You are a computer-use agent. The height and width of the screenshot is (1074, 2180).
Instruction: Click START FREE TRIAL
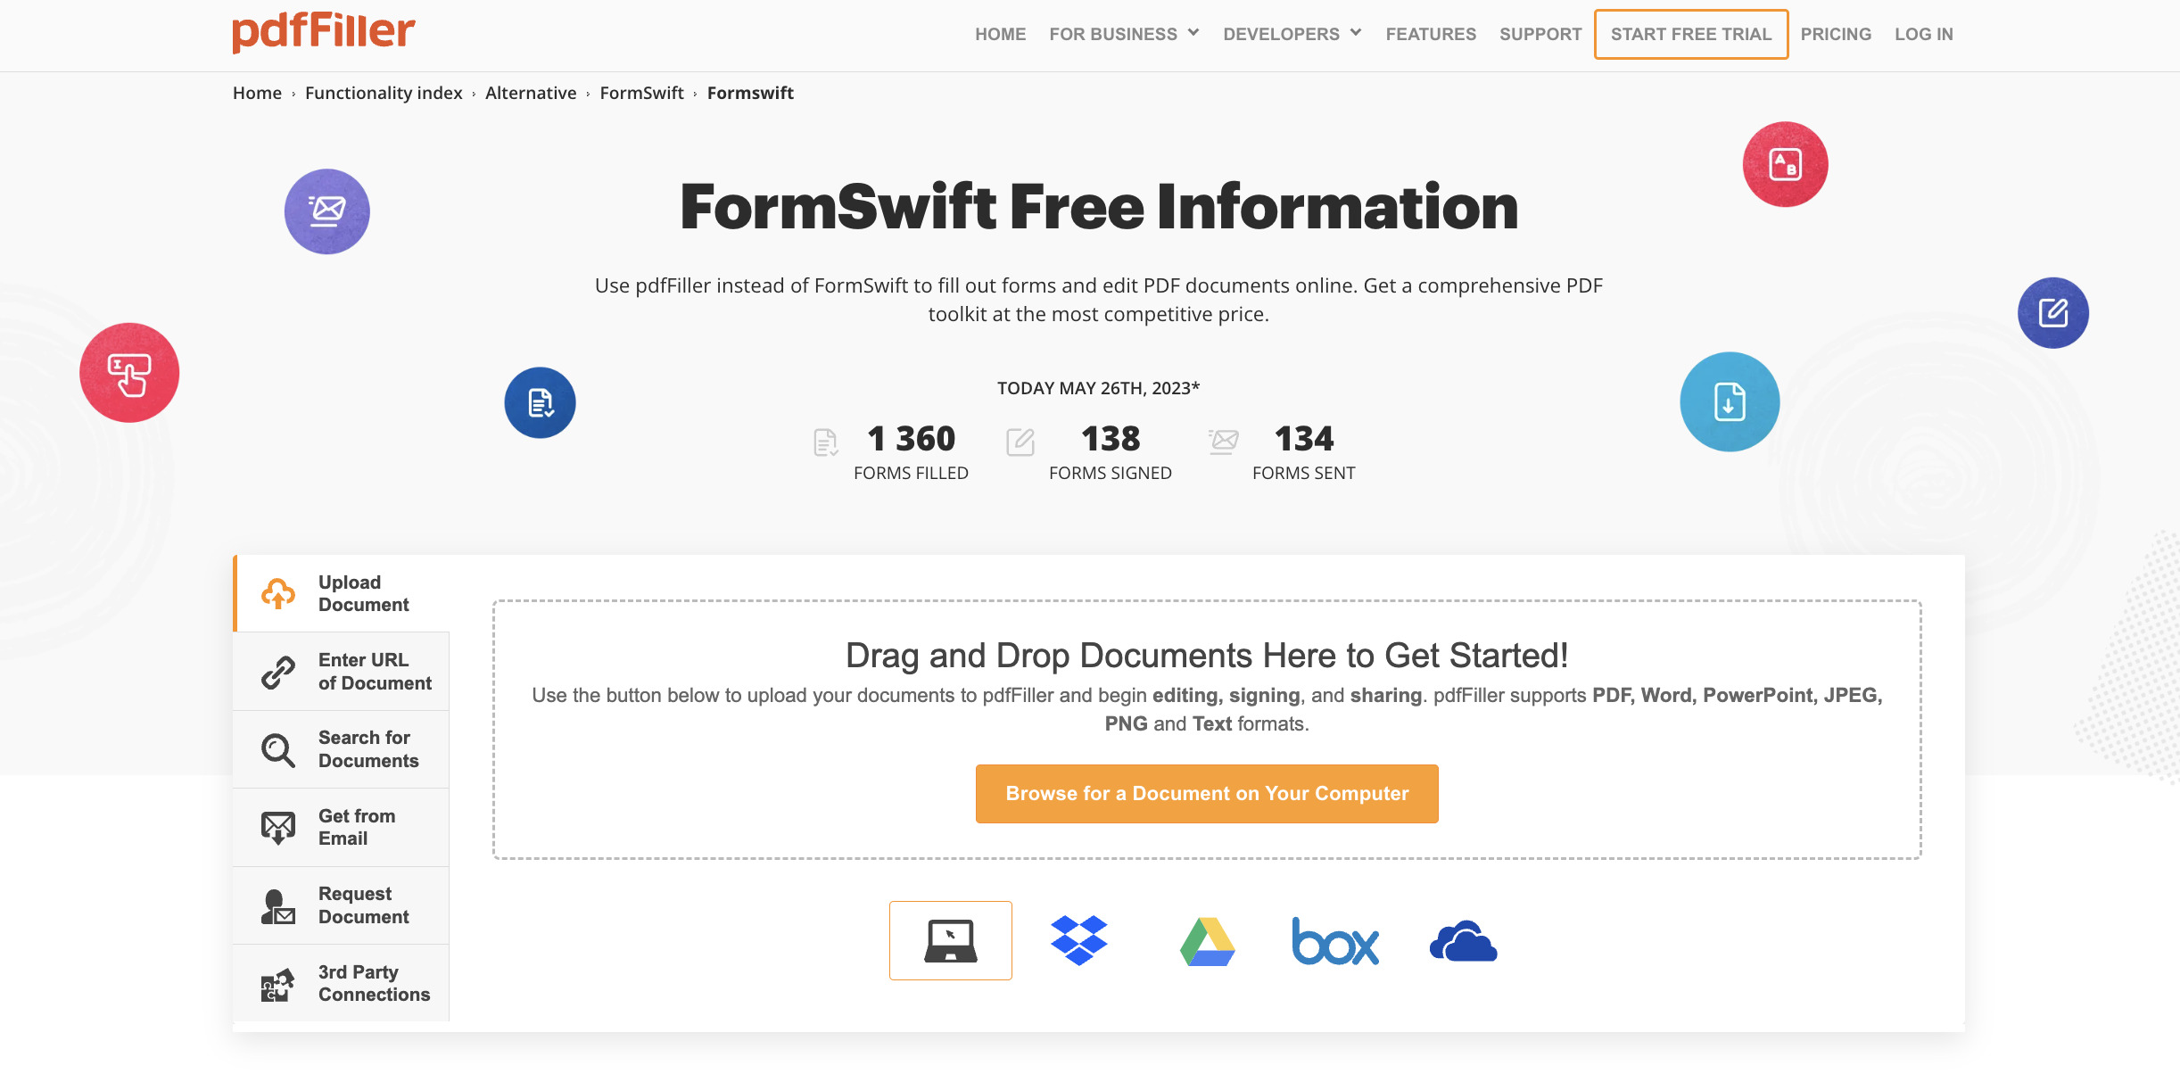(x=1690, y=34)
